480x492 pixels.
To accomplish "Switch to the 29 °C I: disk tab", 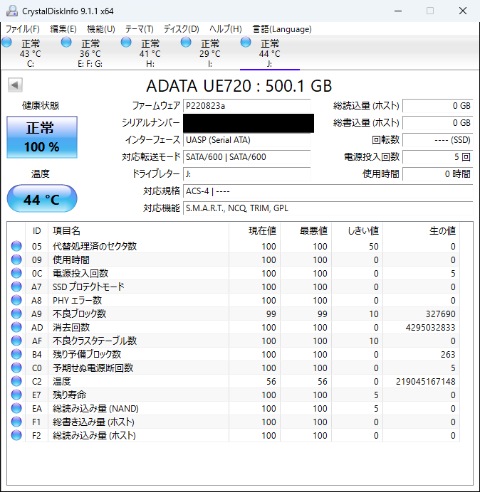I will coord(209,53).
